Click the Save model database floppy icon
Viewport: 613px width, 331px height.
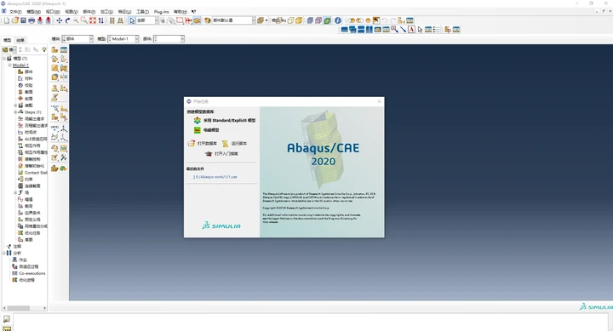point(23,20)
